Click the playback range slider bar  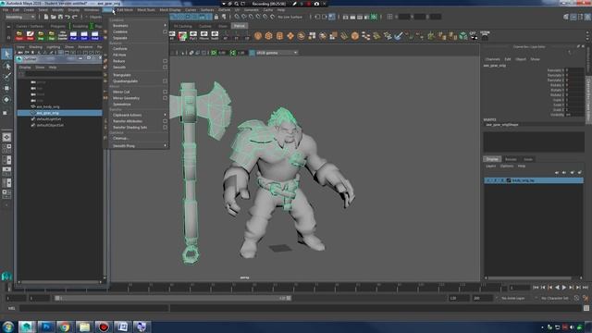point(173,298)
